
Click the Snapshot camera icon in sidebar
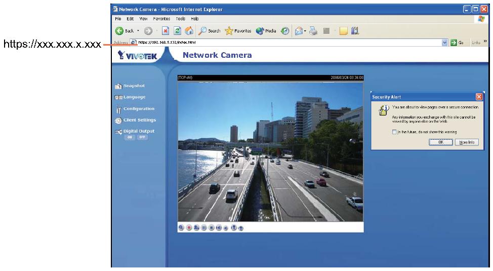click(118, 86)
